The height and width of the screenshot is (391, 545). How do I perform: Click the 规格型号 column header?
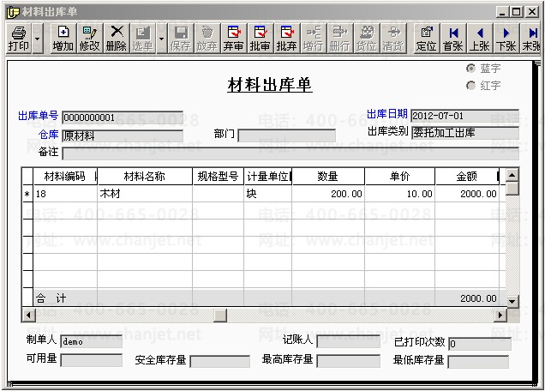click(x=219, y=177)
